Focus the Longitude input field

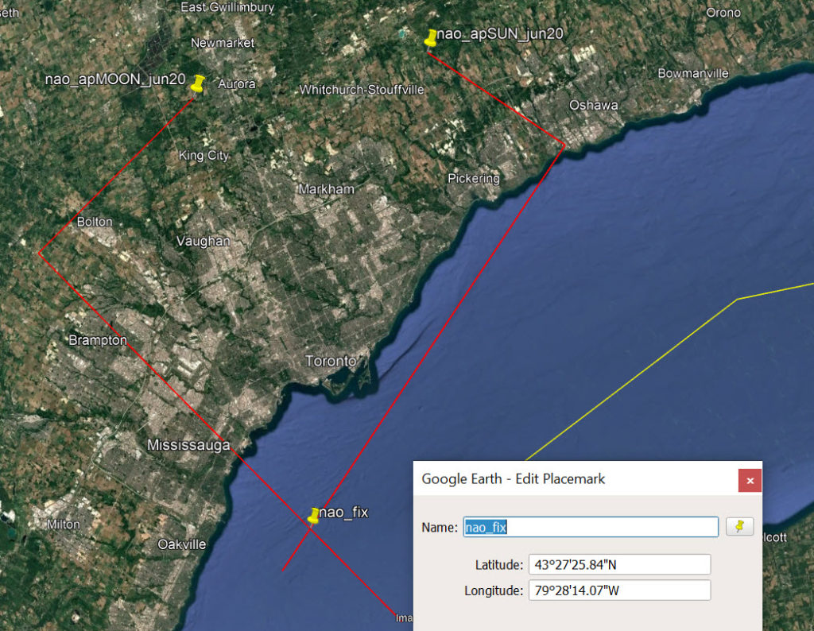click(618, 590)
